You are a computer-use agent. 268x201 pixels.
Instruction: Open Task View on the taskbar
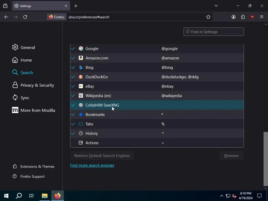[31, 196]
